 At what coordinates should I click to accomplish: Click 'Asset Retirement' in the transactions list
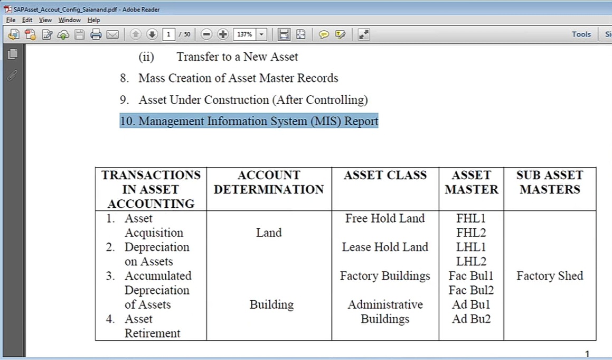[x=152, y=326]
